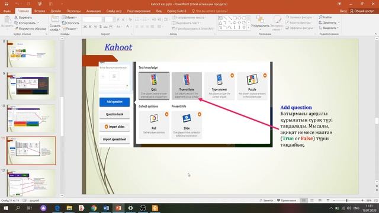
Task: Open Word from the taskbar
Action: tap(106, 208)
